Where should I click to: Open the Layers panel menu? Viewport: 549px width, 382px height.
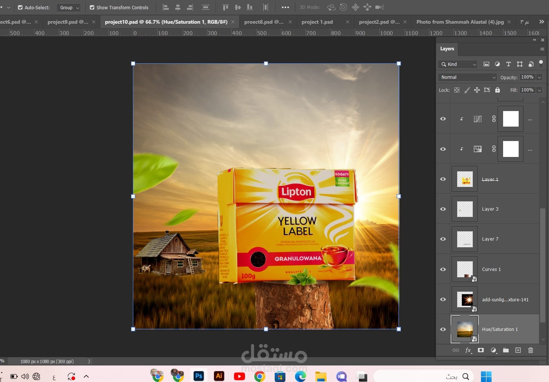pyautogui.click(x=542, y=49)
